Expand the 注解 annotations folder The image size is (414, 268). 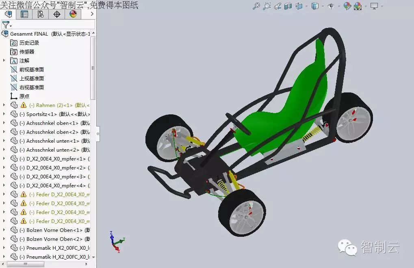point(4,60)
